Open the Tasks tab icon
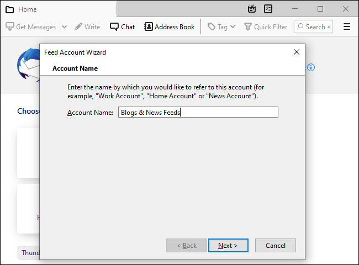The height and width of the screenshot is (265, 359). [x=268, y=9]
